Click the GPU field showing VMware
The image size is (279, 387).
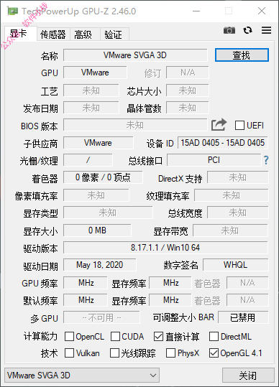[x=95, y=73]
